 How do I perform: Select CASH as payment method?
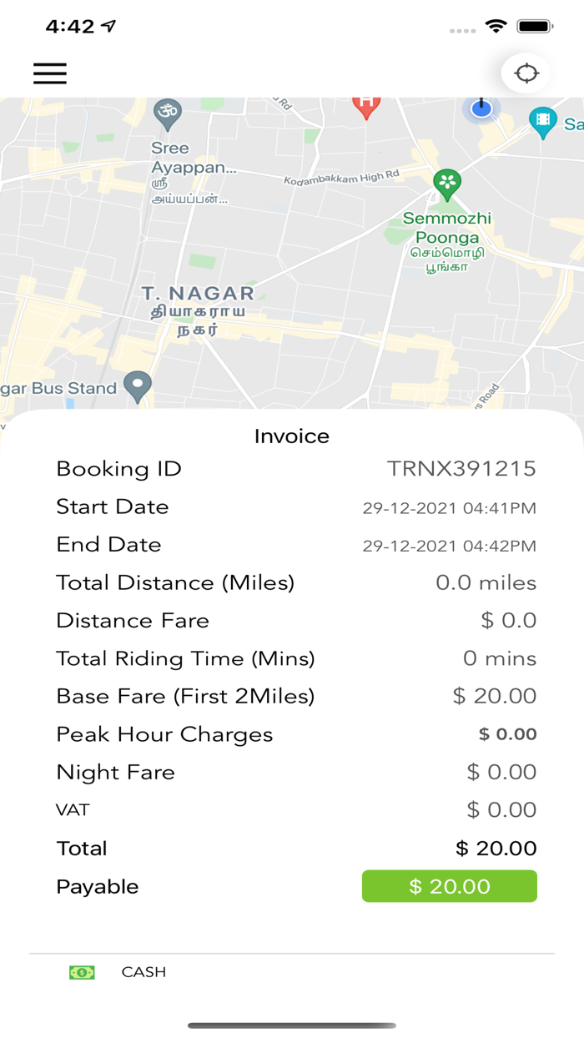tap(143, 972)
